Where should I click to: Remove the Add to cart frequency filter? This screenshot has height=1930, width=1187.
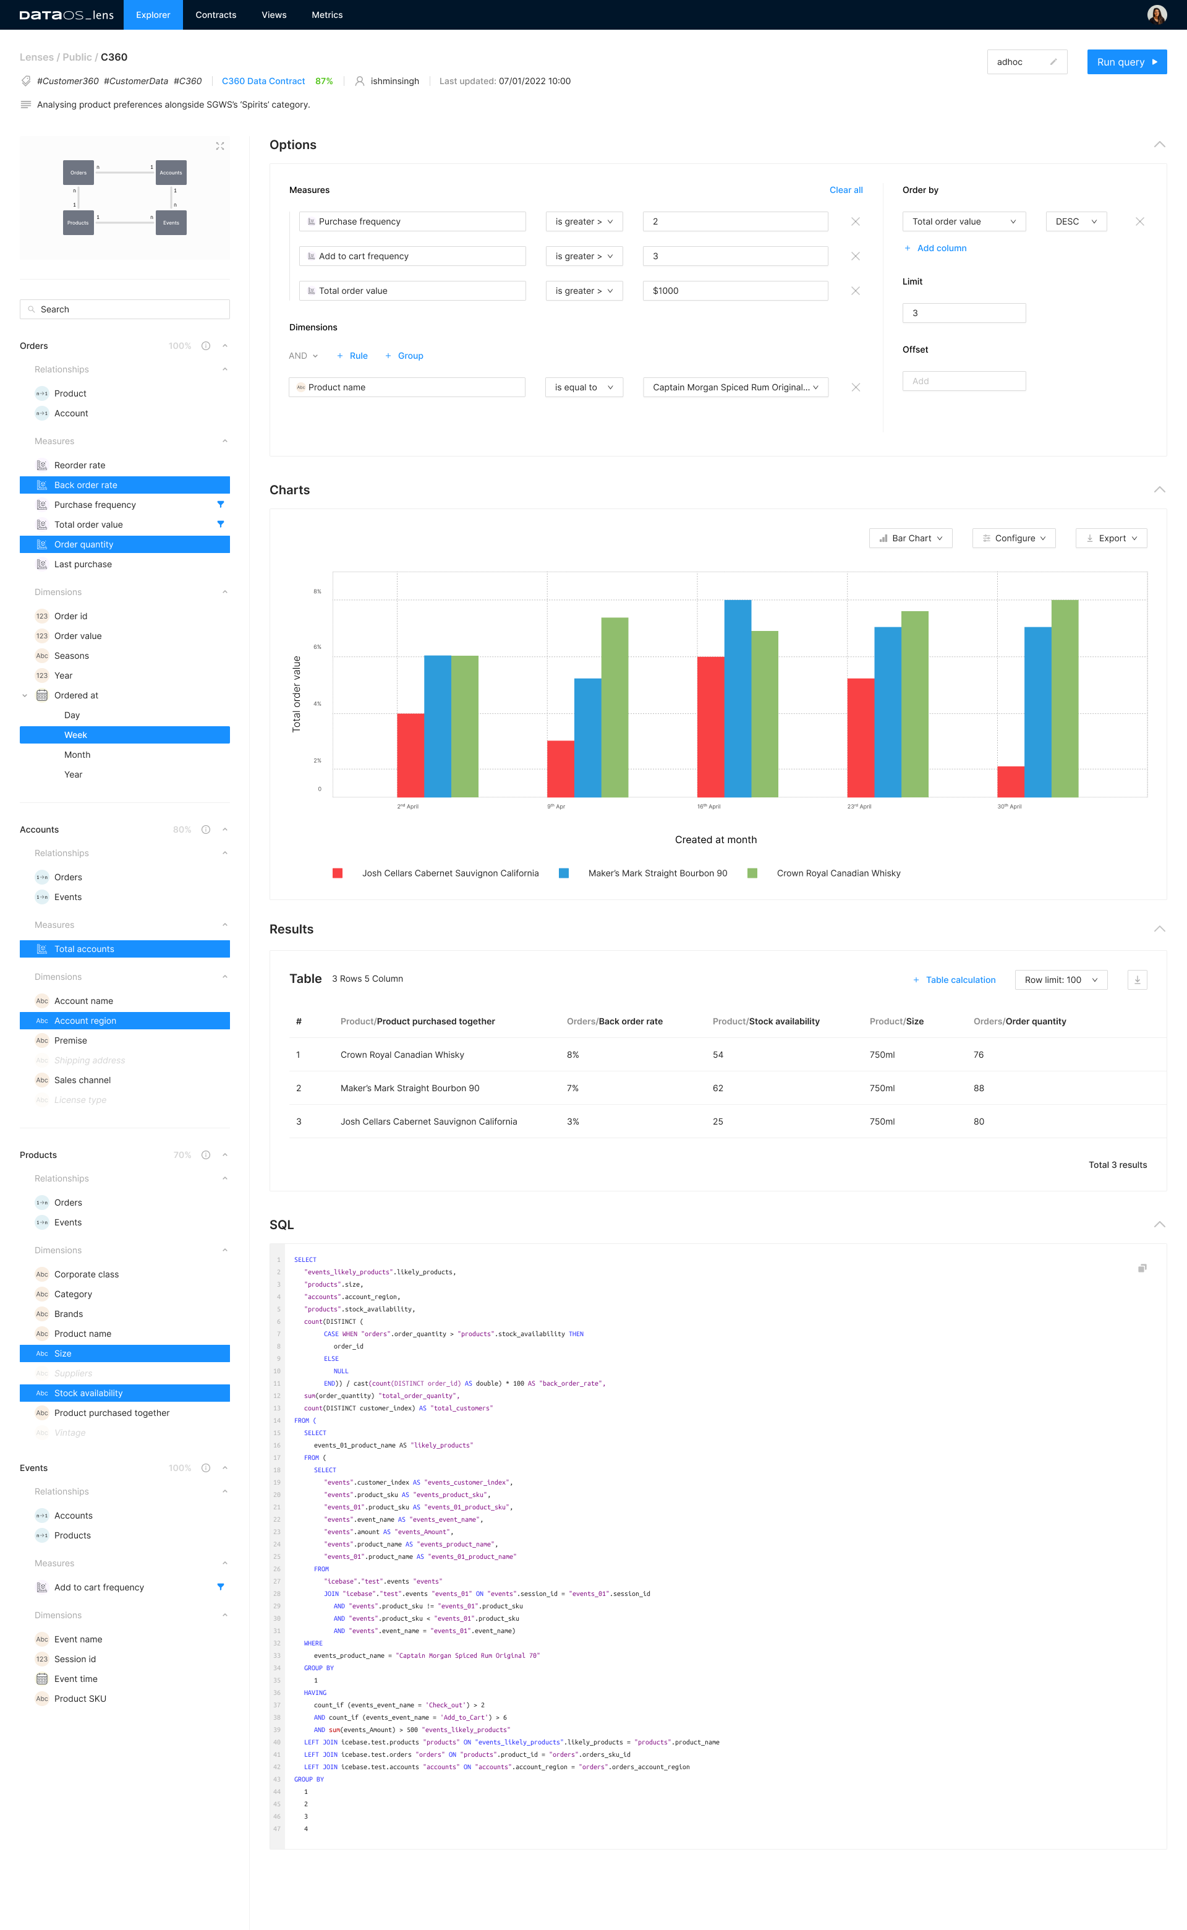(856, 256)
